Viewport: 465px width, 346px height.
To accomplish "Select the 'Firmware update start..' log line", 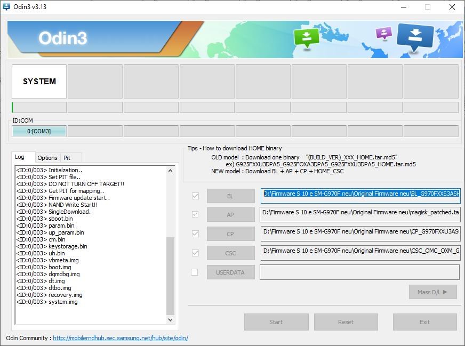I will [63, 198].
